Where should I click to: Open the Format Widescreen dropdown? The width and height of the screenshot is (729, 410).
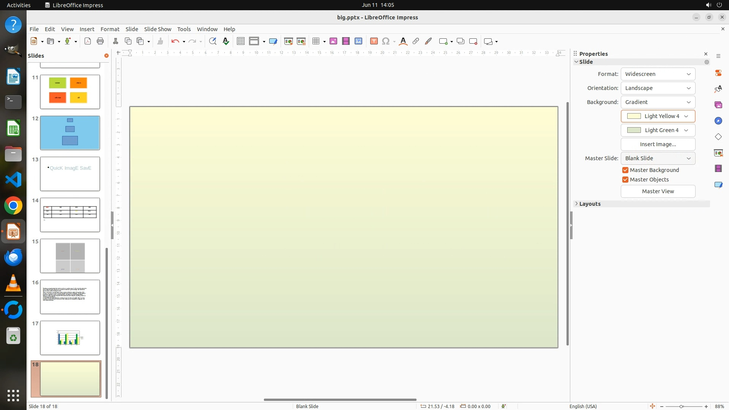point(658,74)
